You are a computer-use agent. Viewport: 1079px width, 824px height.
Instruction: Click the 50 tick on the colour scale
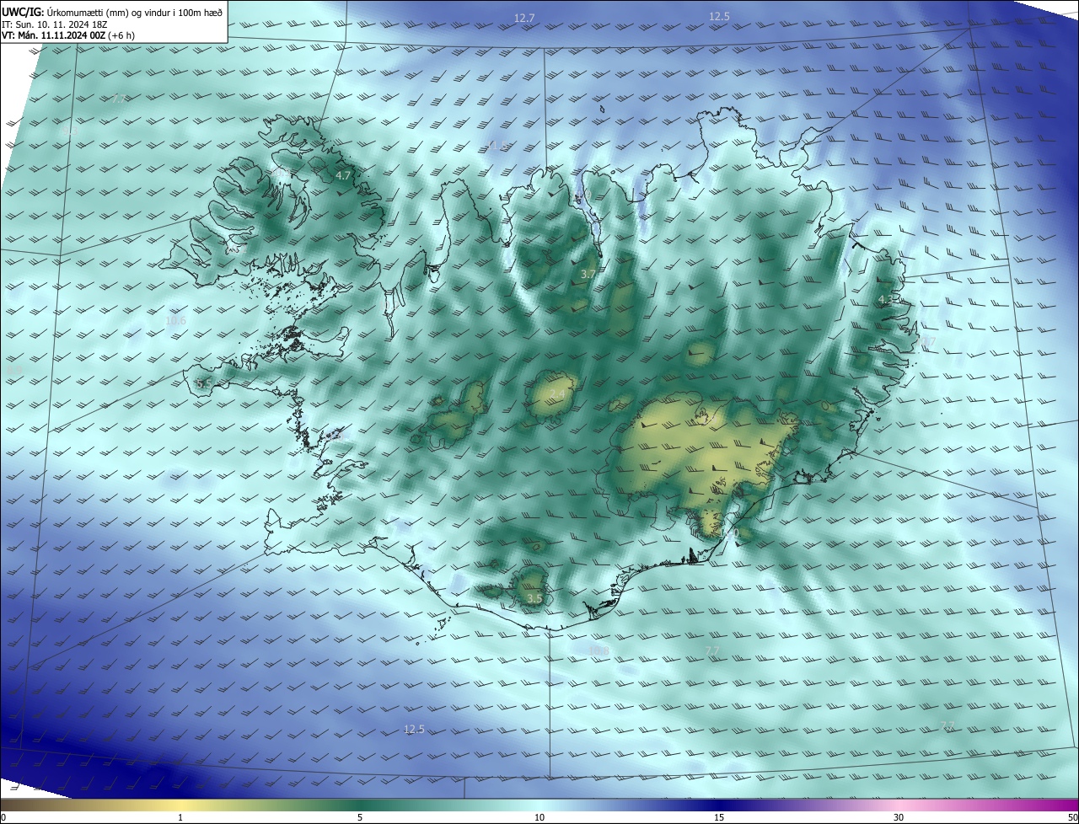click(x=1072, y=817)
